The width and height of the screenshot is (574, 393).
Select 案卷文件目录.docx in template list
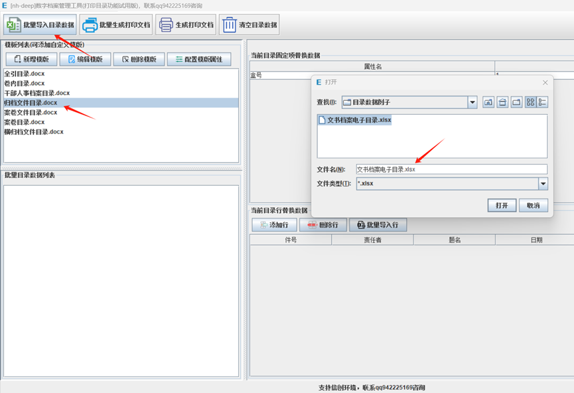(31, 112)
